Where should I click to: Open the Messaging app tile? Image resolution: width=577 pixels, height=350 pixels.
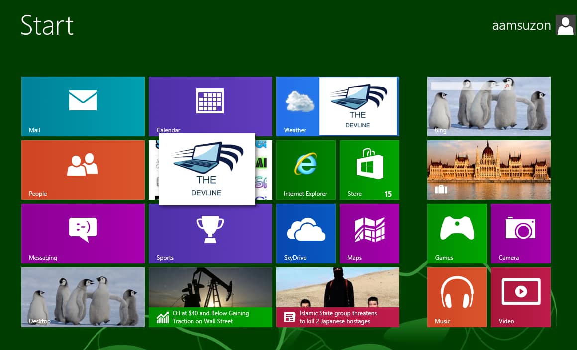(x=83, y=233)
